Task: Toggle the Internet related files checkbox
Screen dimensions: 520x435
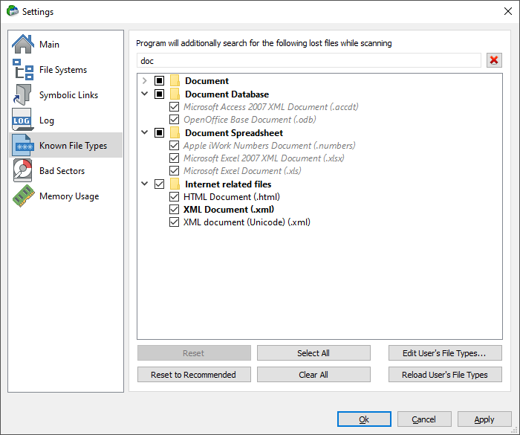Action: click(x=159, y=184)
